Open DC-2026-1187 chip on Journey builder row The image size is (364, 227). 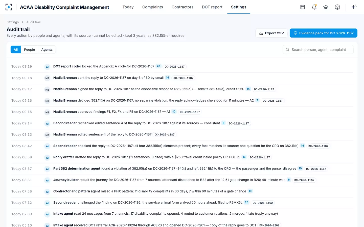pyautogui.click(x=304, y=180)
